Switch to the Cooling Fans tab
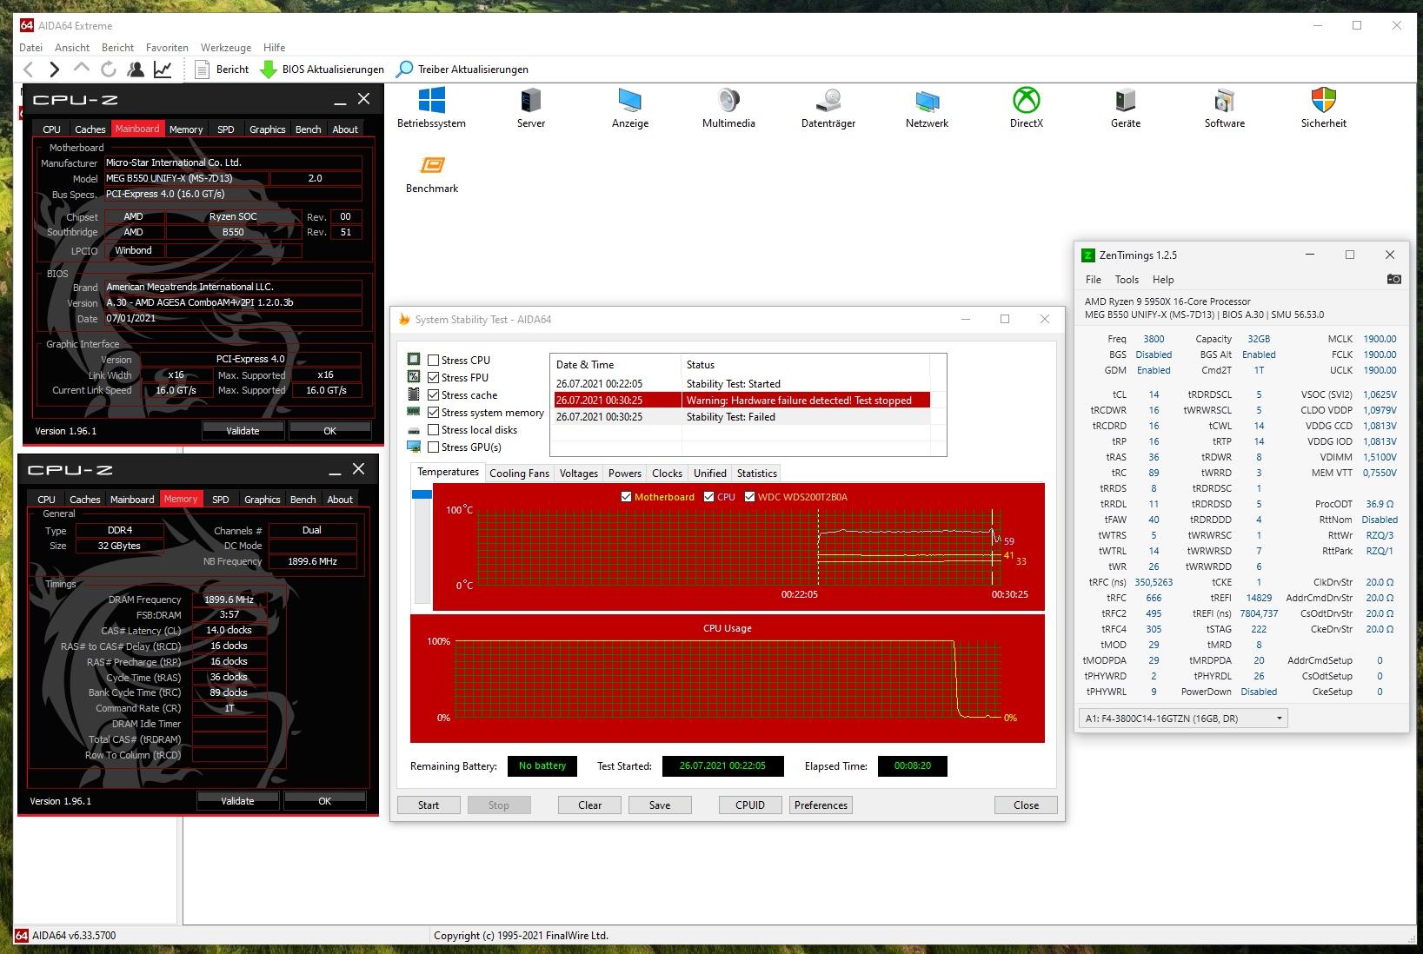Image resolution: width=1423 pixels, height=954 pixels. pos(519,474)
